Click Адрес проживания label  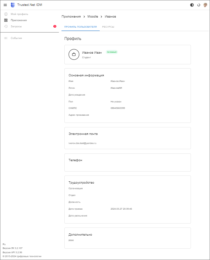79,115
